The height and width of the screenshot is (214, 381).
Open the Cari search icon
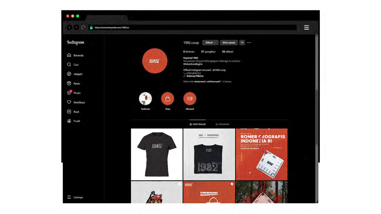(x=69, y=65)
